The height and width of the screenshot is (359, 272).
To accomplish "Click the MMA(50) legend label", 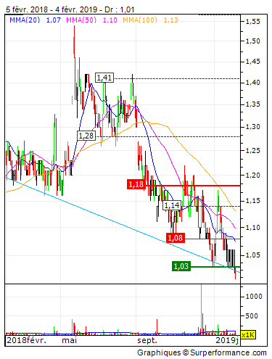I will 81,20.
